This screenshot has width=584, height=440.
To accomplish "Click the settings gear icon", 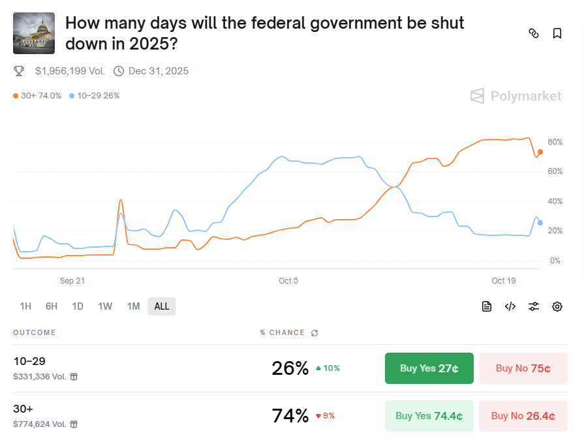I will (x=557, y=306).
